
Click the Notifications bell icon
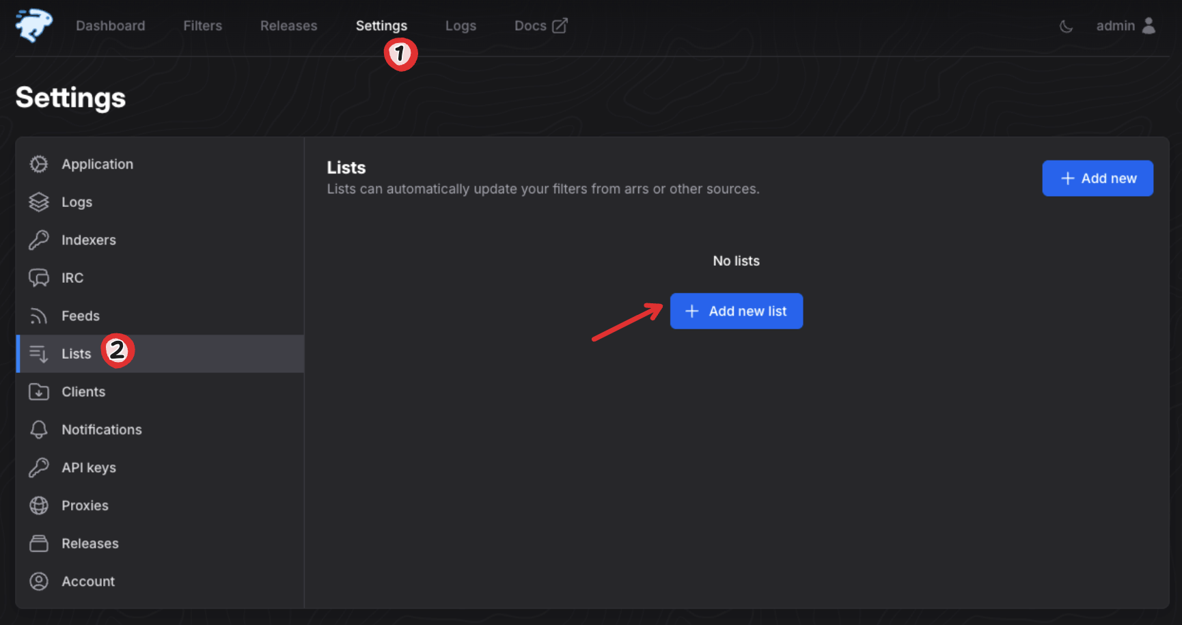(39, 430)
